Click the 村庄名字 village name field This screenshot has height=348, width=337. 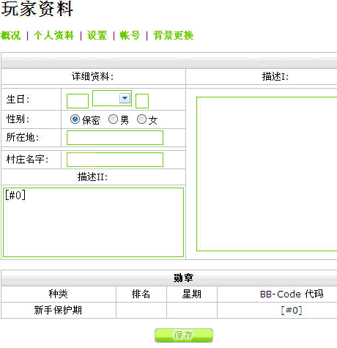pos(115,160)
